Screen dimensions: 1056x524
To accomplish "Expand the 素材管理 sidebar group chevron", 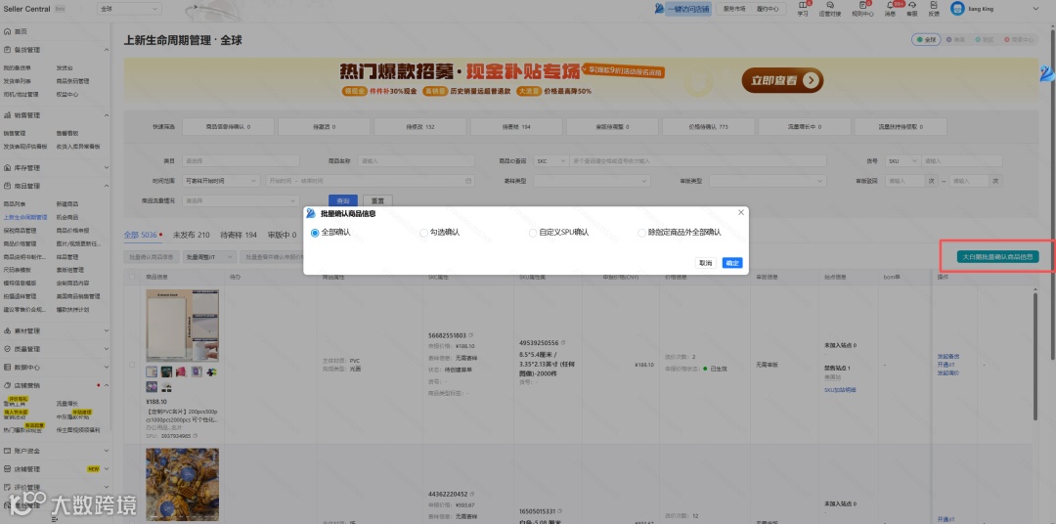I will [107, 330].
